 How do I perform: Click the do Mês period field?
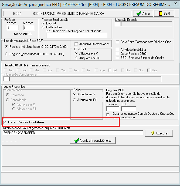(13, 28)
